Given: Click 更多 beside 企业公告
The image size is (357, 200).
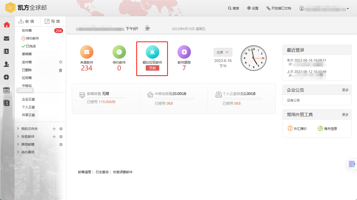Looking at the screenshot, I should (345, 90).
